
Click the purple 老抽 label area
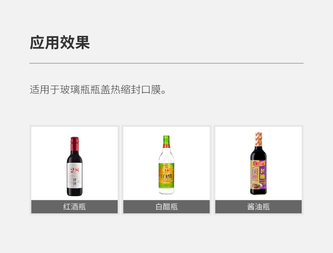click(x=263, y=173)
